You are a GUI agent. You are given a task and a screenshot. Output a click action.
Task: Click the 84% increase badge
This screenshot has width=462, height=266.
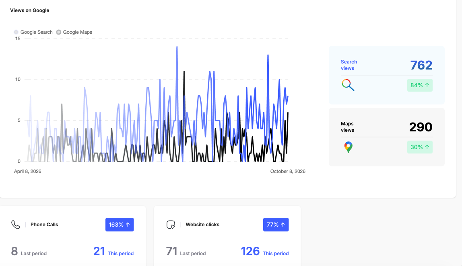(420, 85)
